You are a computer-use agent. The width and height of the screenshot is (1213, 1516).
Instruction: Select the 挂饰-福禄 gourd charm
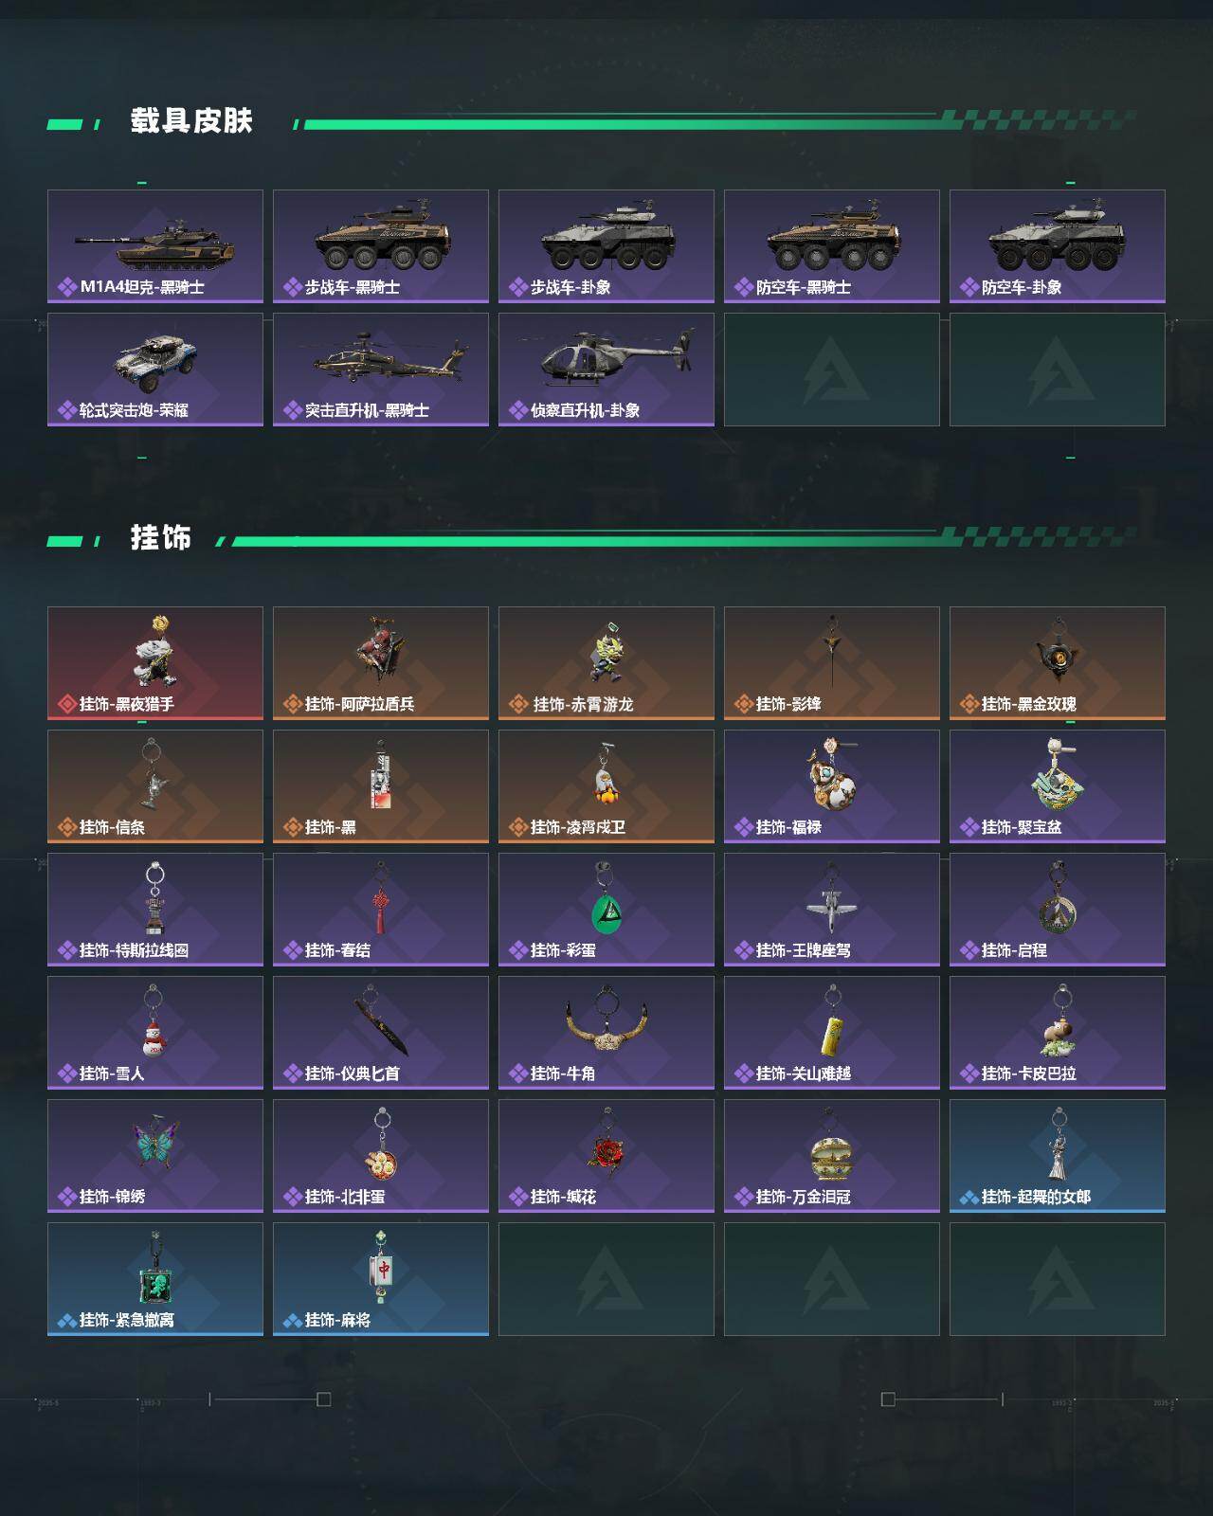click(832, 786)
